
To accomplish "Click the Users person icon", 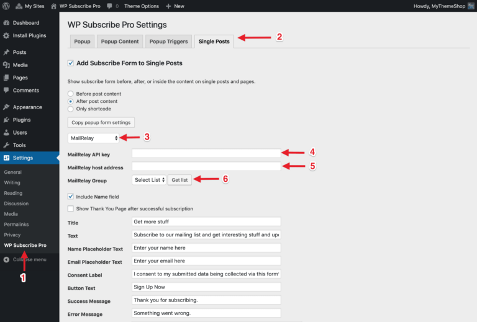I will [x=6, y=132].
